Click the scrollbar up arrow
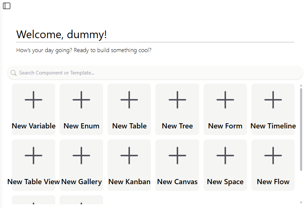This screenshot has height=208, width=307. [301, 86]
